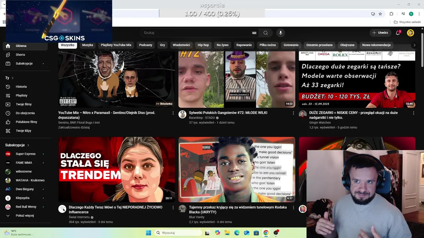Image resolution: width=424 pixels, height=238 pixels.
Task: Open the Chrome media controls icon
Action: tap(403, 14)
